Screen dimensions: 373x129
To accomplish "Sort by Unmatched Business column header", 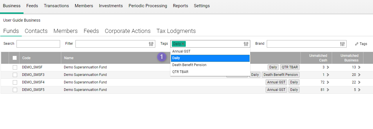I will tap(349, 58).
